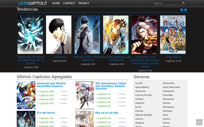Image resolution: width=204 pixels, height=127 pixels.
Task: Open Capitulo 436 of Immortal and Martial
Action: pos(46,91)
